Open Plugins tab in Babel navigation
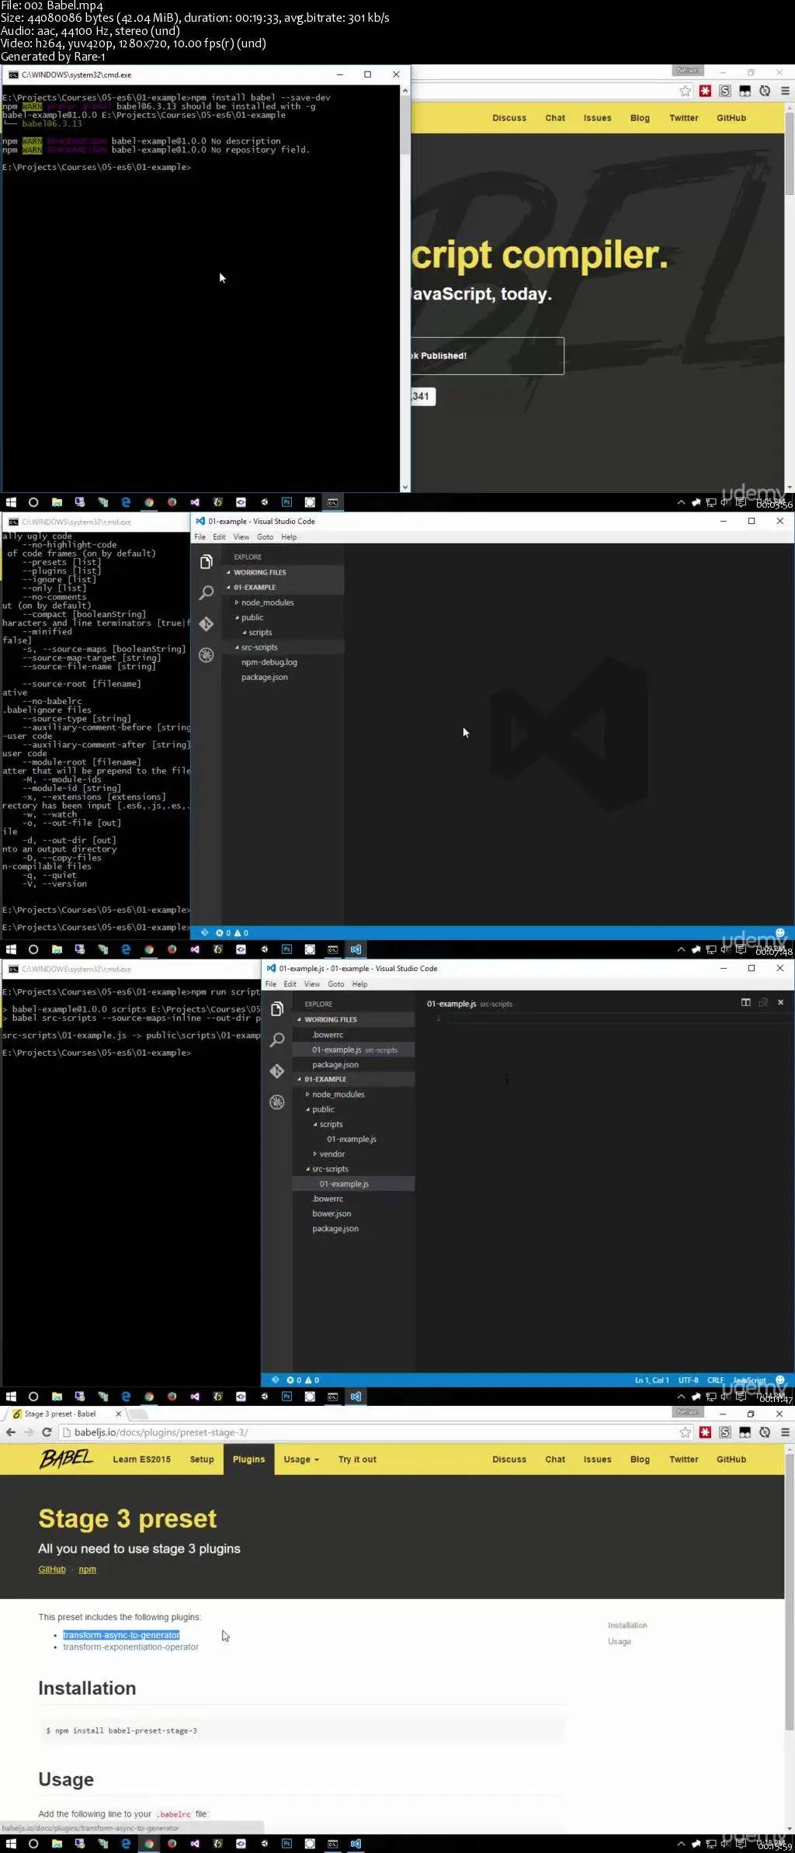 click(248, 1459)
